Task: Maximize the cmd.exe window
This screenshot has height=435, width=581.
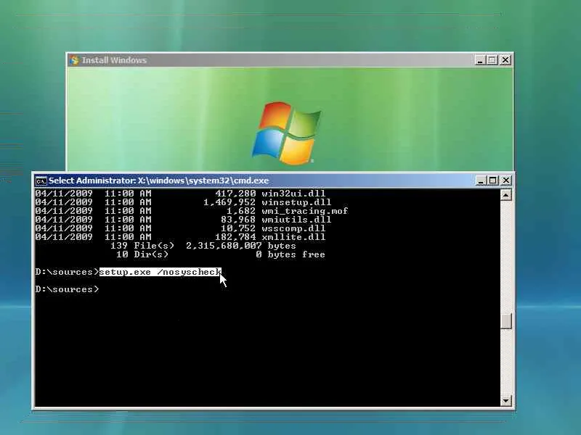Action: coord(493,181)
